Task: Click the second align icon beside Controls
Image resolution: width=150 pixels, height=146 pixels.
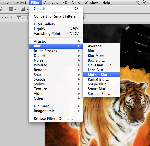Action: click(23, 18)
